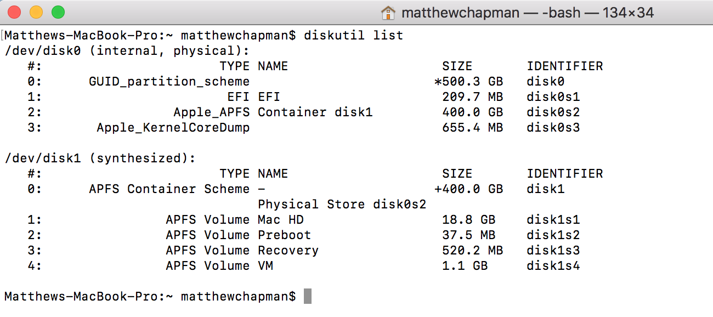The width and height of the screenshot is (713, 317).
Task: Click 'APFS Container Scheme' type entry
Action: (x=169, y=189)
